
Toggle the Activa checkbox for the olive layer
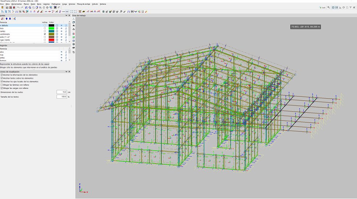click(45, 34)
